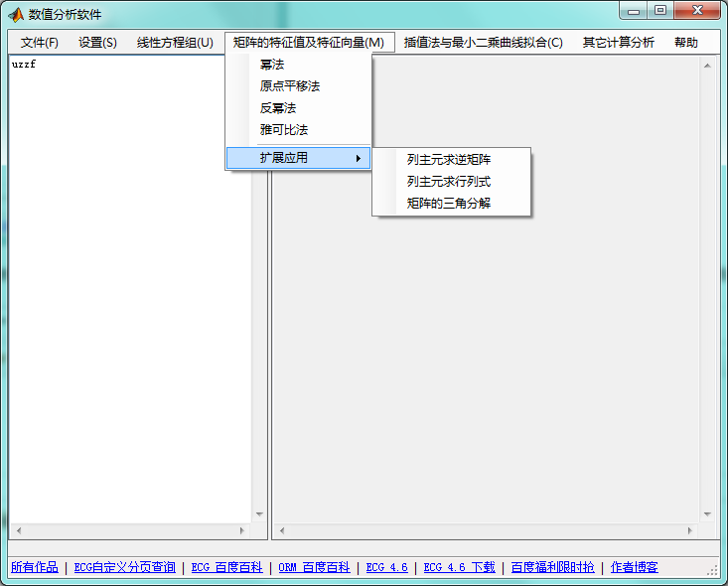Visit the ECG 百度百科 link

pyautogui.click(x=227, y=567)
